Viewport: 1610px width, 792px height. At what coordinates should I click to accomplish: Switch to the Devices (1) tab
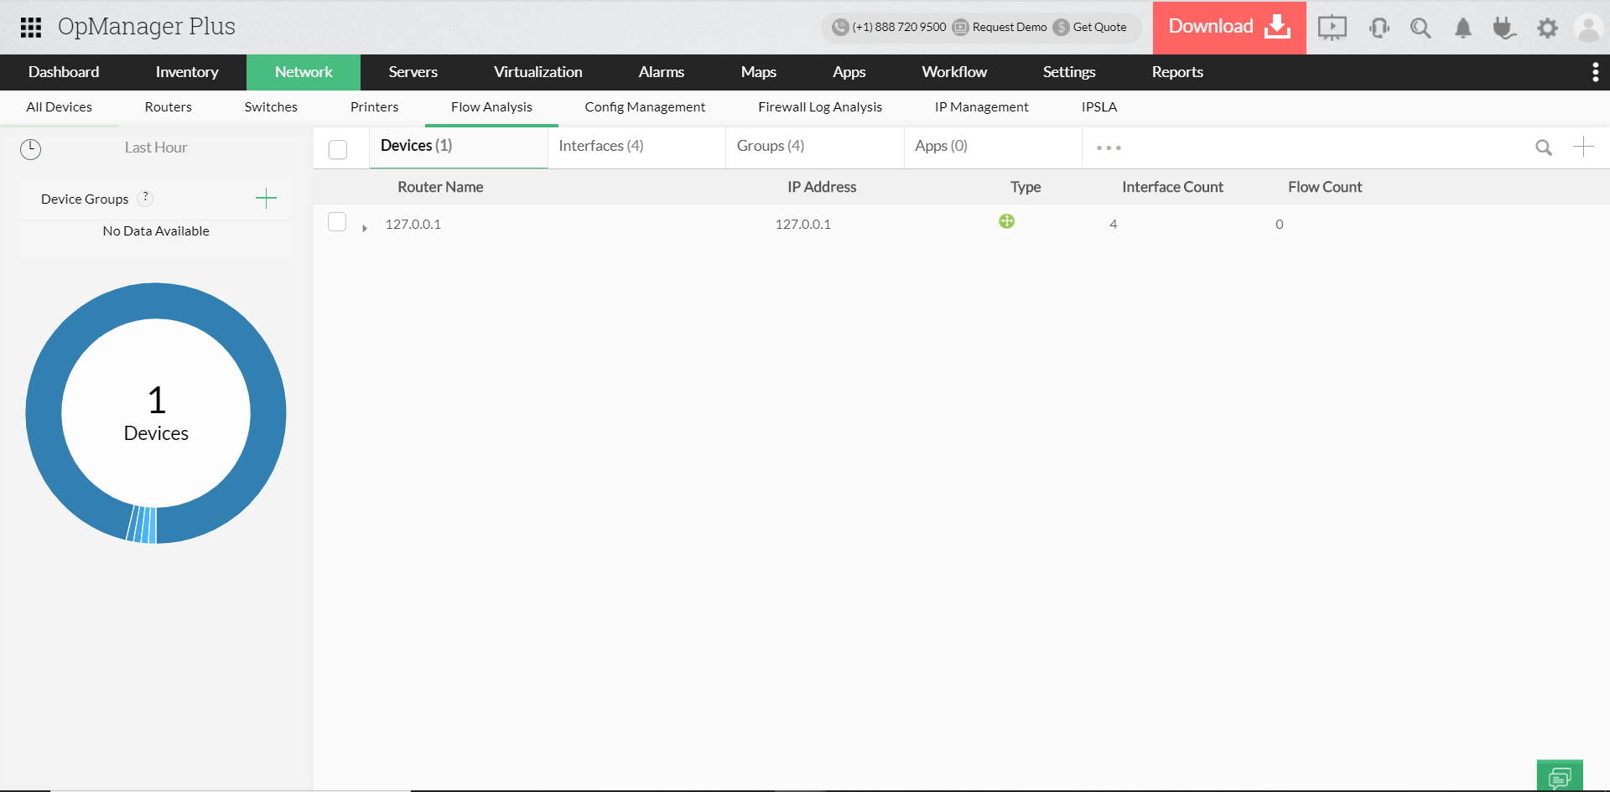tap(459, 147)
